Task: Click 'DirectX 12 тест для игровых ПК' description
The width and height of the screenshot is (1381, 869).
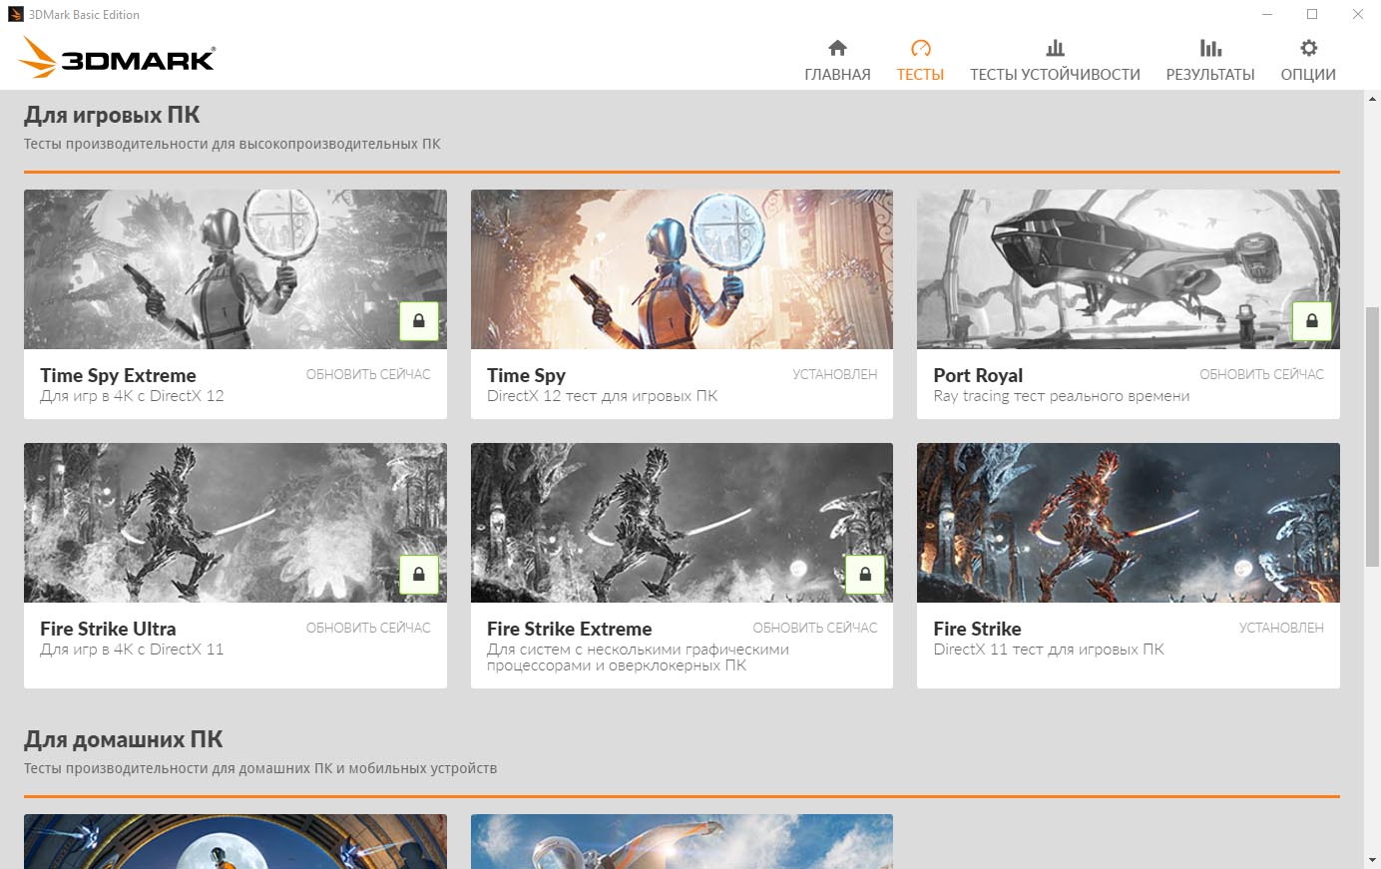Action: click(x=602, y=396)
